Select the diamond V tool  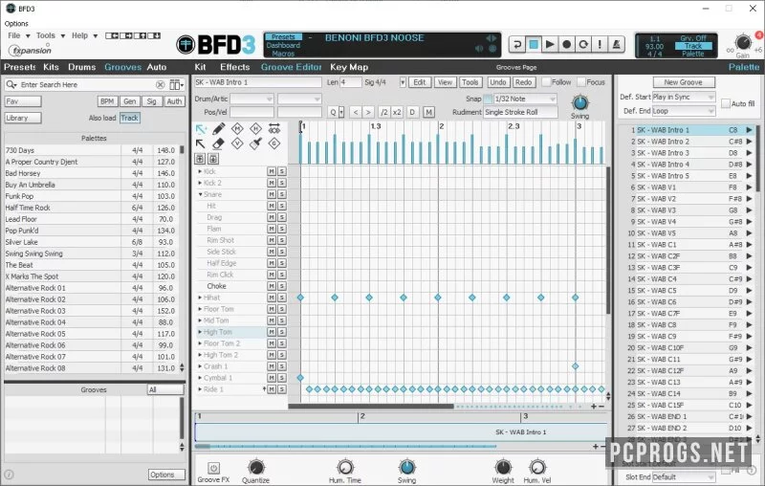click(x=237, y=144)
